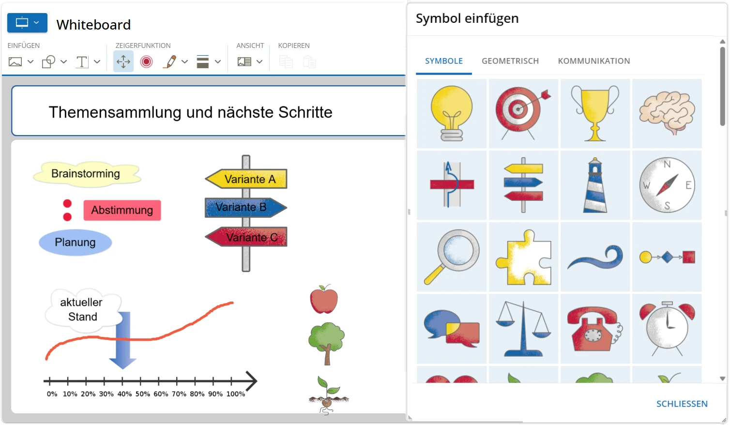Click the paste icon under KOPIEREN

tap(309, 61)
